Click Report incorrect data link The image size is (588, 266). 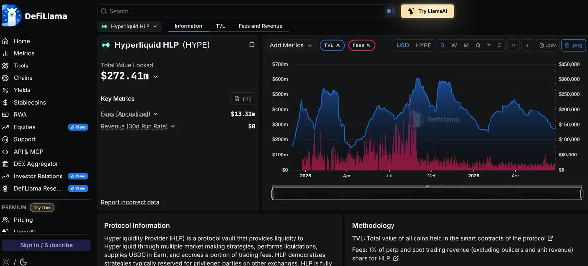[130, 202]
